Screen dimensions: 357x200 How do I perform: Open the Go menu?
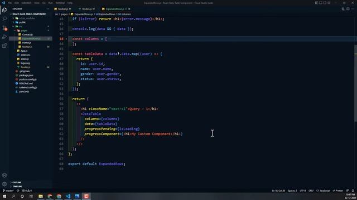point(44,3)
